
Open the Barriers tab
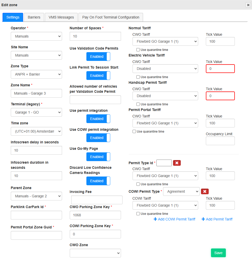point(34,17)
